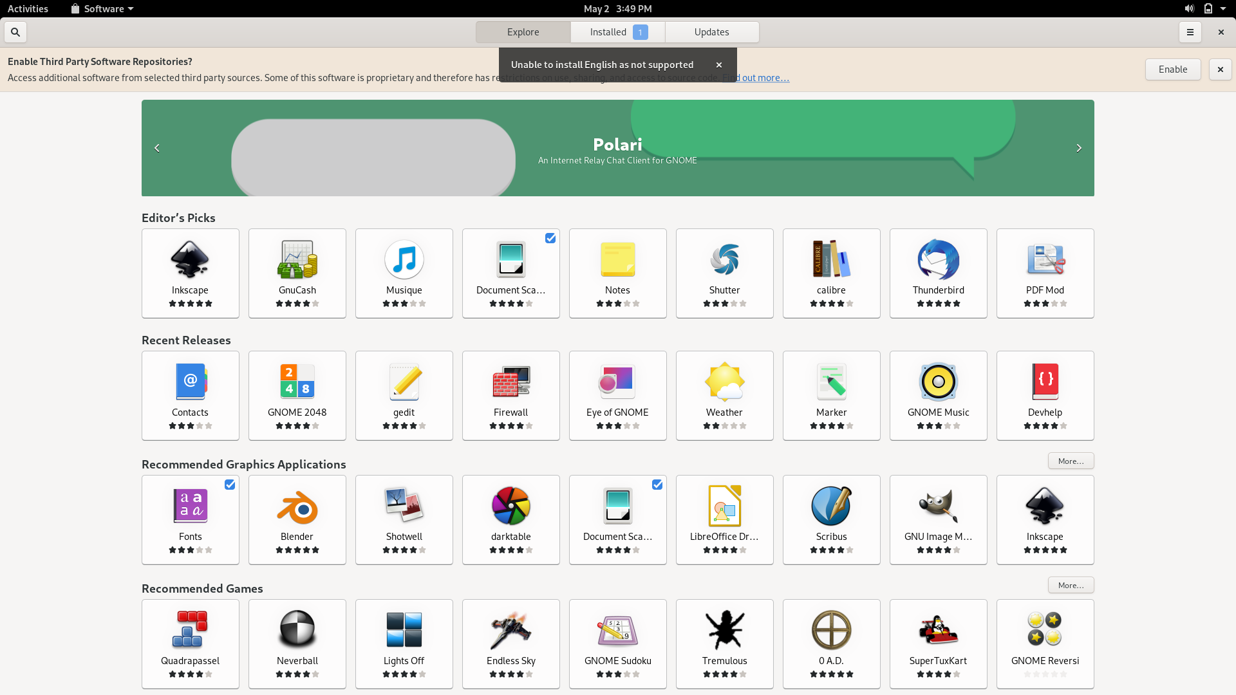1236x695 pixels.
Task: Open the Marker app tile
Action: click(831, 395)
